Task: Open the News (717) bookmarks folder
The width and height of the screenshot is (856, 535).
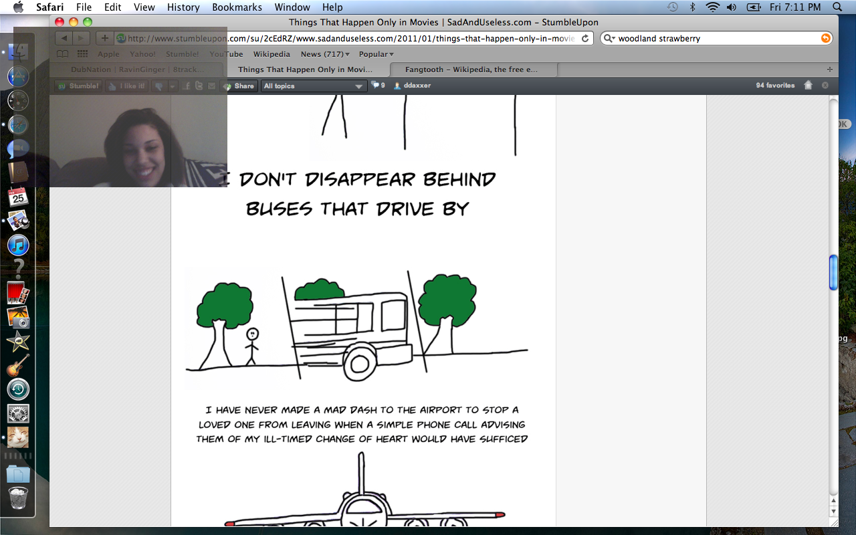Action: [x=325, y=54]
